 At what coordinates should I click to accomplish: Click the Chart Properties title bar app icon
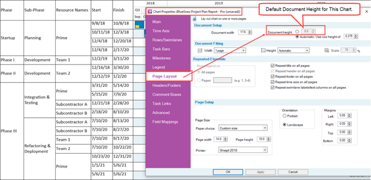pyautogui.click(x=149, y=12)
